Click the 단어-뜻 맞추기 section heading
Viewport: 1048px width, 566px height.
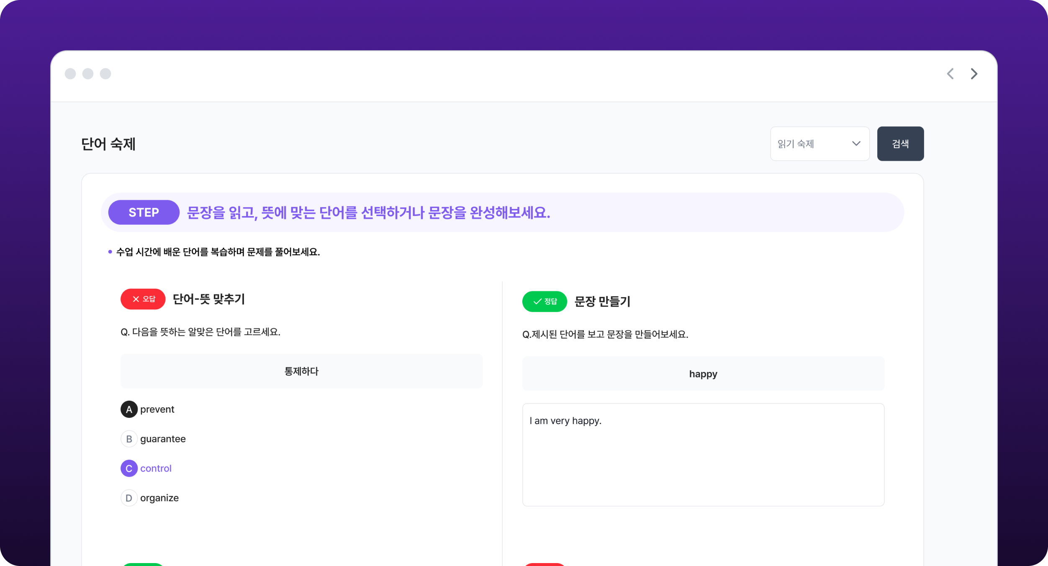tap(208, 299)
